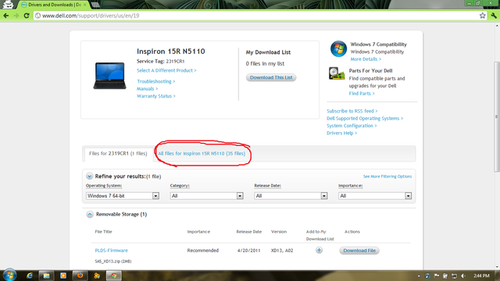Add PLDS-Firmware to download list with plus icon
Image resolution: width=500 pixels, height=281 pixels.
[319, 250]
